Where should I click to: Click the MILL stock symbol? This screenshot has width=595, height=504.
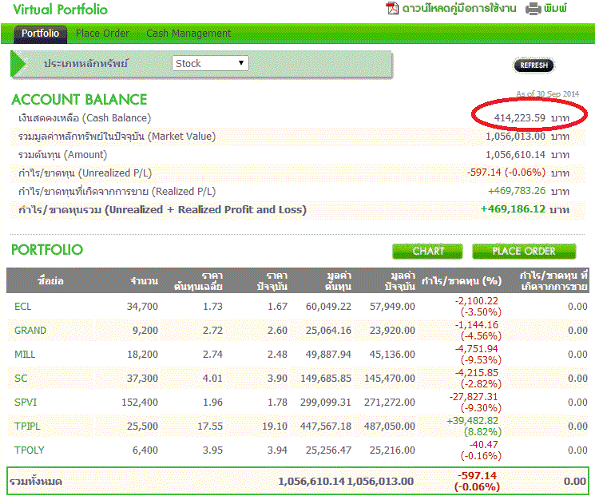(x=25, y=354)
